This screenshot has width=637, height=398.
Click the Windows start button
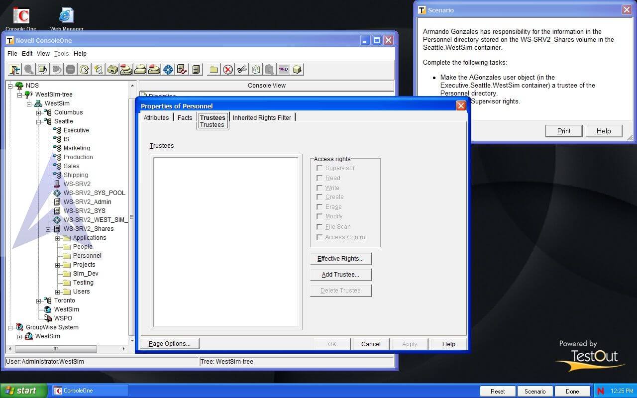pyautogui.click(x=23, y=391)
